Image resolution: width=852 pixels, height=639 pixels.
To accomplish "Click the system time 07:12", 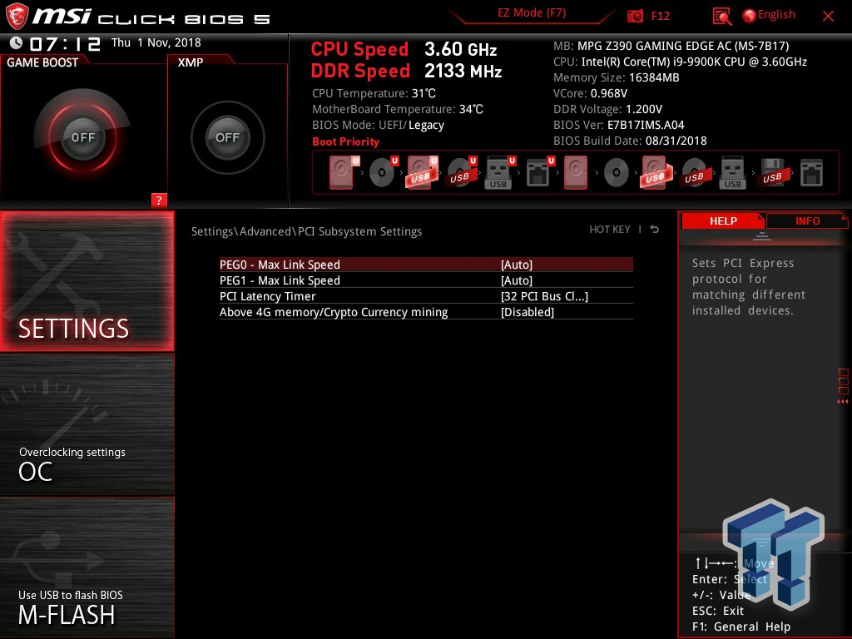I will pyautogui.click(x=65, y=43).
